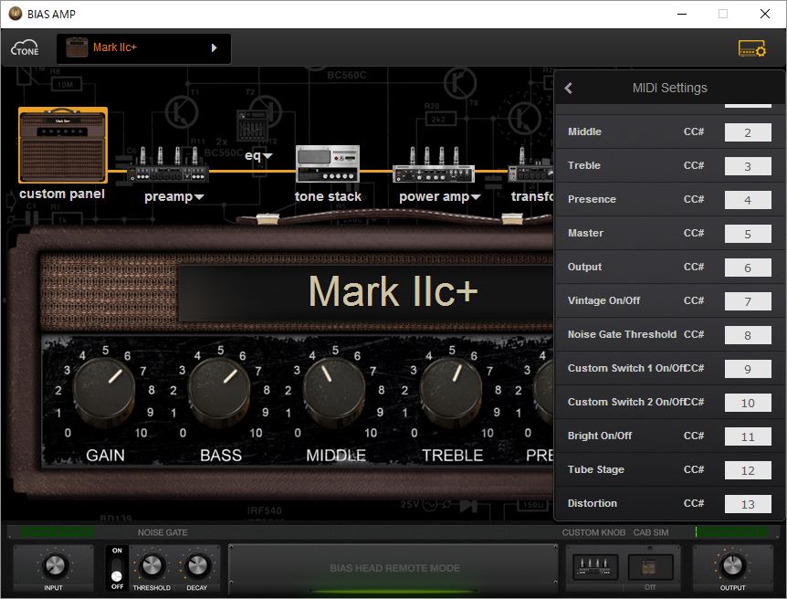
Task: Click the INPUT level knob
Action: coord(54,566)
